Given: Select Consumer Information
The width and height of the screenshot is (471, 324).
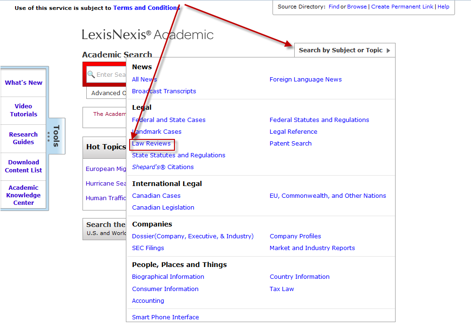Looking at the screenshot, I should [x=165, y=289].
